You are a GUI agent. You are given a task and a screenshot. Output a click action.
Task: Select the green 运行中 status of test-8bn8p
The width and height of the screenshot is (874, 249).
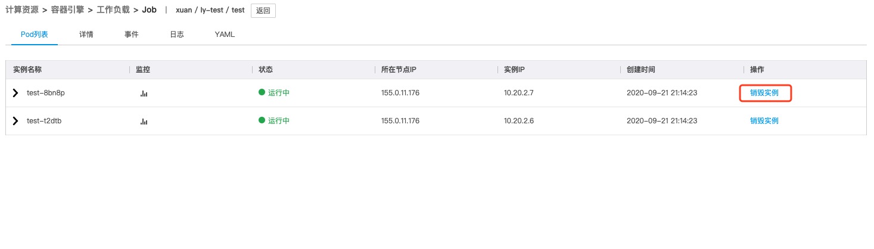tap(274, 93)
